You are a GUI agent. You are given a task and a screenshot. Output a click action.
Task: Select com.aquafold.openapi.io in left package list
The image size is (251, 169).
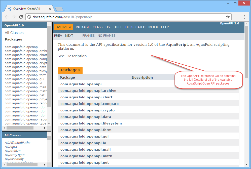23,83
